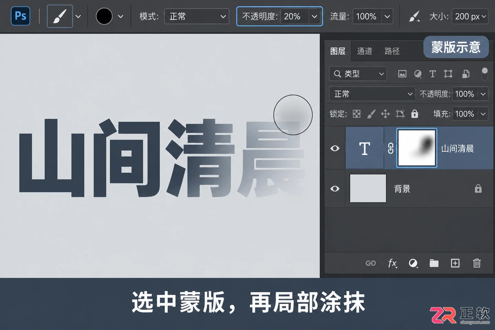
Task: Lock transparent pixels checkerboard icon
Action: click(x=357, y=114)
